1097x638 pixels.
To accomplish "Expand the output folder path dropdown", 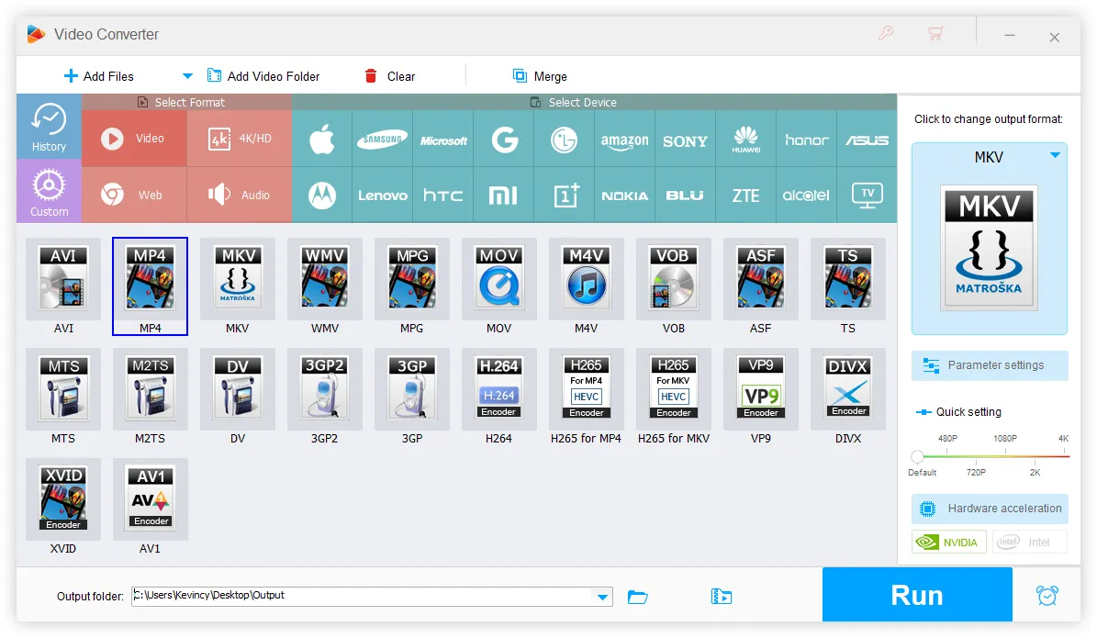I will [x=603, y=596].
